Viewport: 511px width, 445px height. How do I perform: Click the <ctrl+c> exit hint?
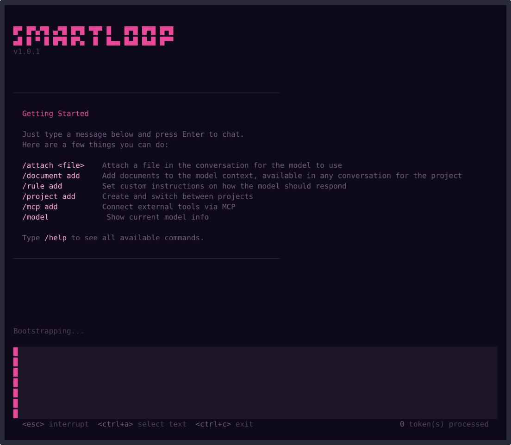pos(225,424)
